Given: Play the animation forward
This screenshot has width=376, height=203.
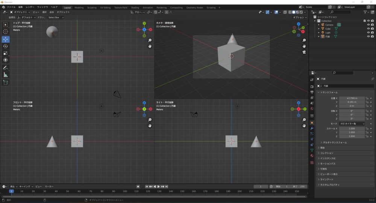Looking at the screenshot, I should click(x=159, y=186).
